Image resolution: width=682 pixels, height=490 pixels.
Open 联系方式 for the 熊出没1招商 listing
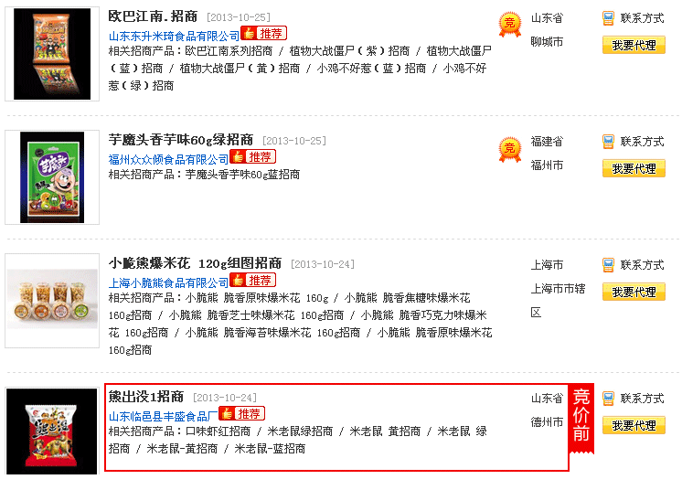click(x=634, y=399)
